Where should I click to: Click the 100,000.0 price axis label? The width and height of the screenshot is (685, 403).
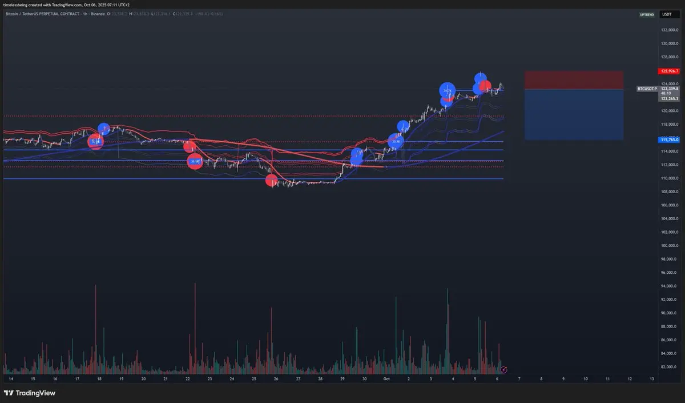(x=669, y=246)
